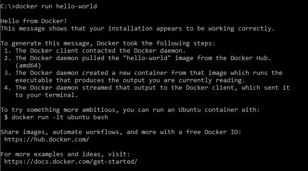Click step 3 about creating new container

[143, 73]
